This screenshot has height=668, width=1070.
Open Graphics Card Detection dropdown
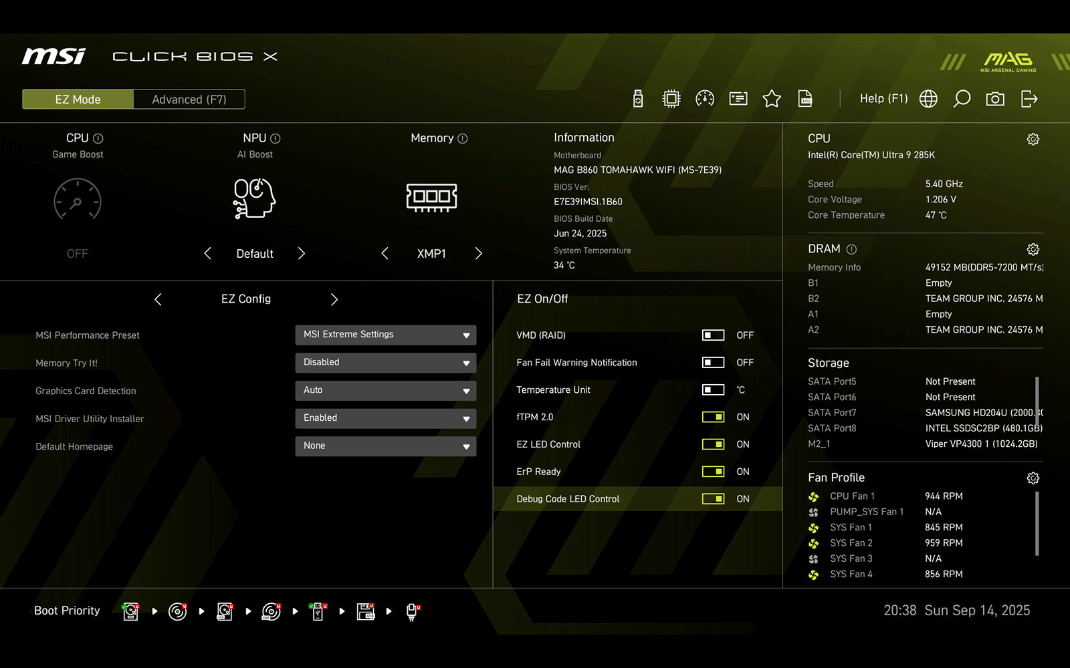pos(386,391)
